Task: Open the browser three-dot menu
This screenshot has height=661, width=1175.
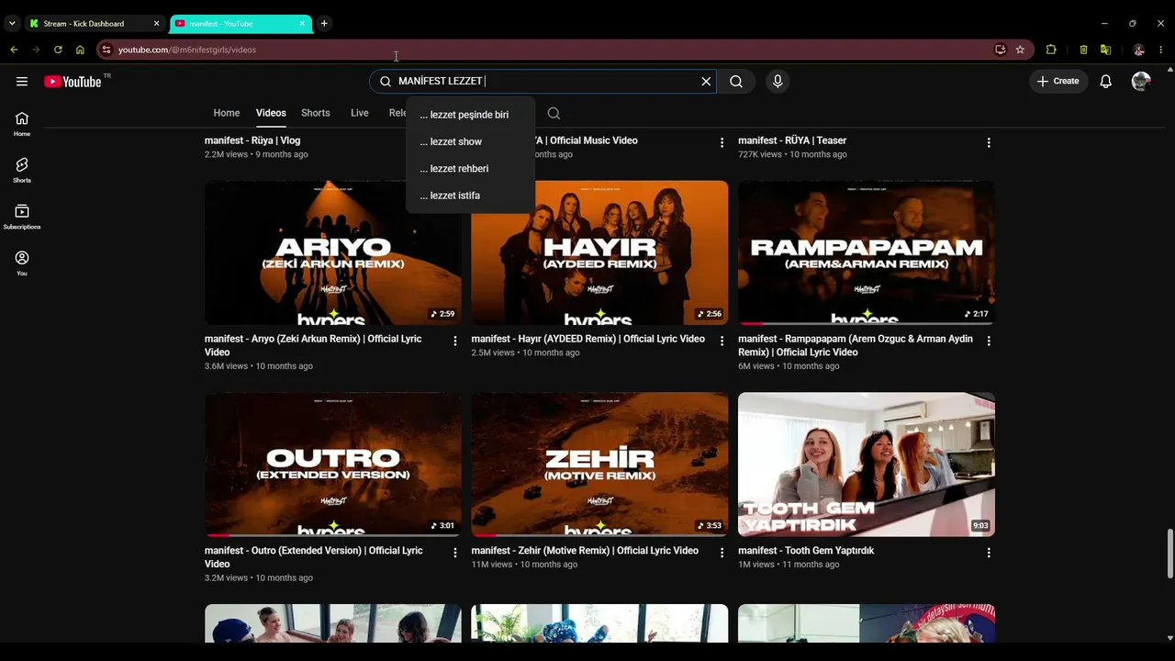Action: [x=1161, y=50]
